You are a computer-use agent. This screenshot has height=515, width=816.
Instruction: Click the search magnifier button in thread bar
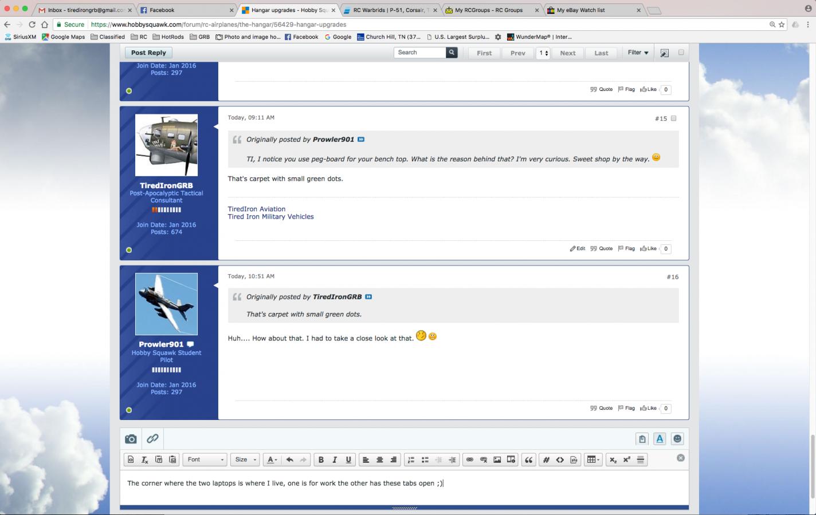(452, 53)
